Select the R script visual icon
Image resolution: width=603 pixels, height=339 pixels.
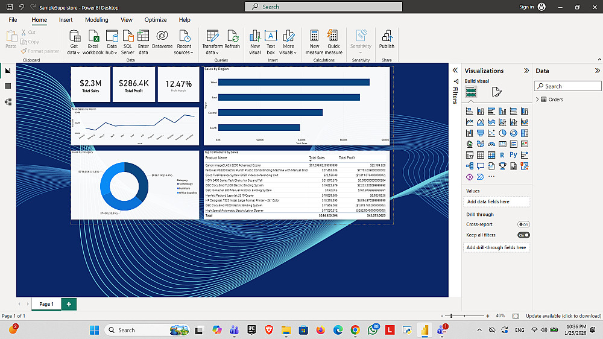[502, 155]
